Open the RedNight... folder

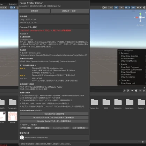click(x=118, y=102)
